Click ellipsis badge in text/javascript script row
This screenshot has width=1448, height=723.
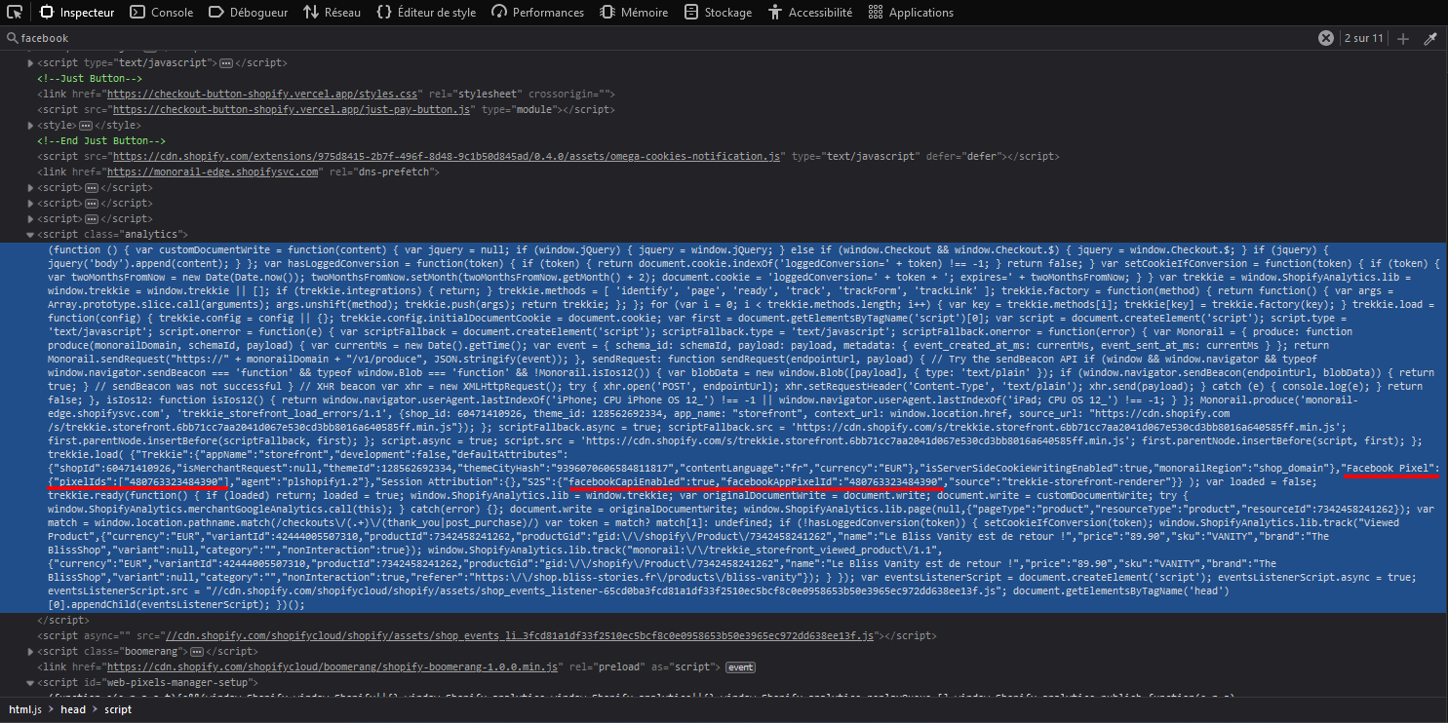coord(225,62)
